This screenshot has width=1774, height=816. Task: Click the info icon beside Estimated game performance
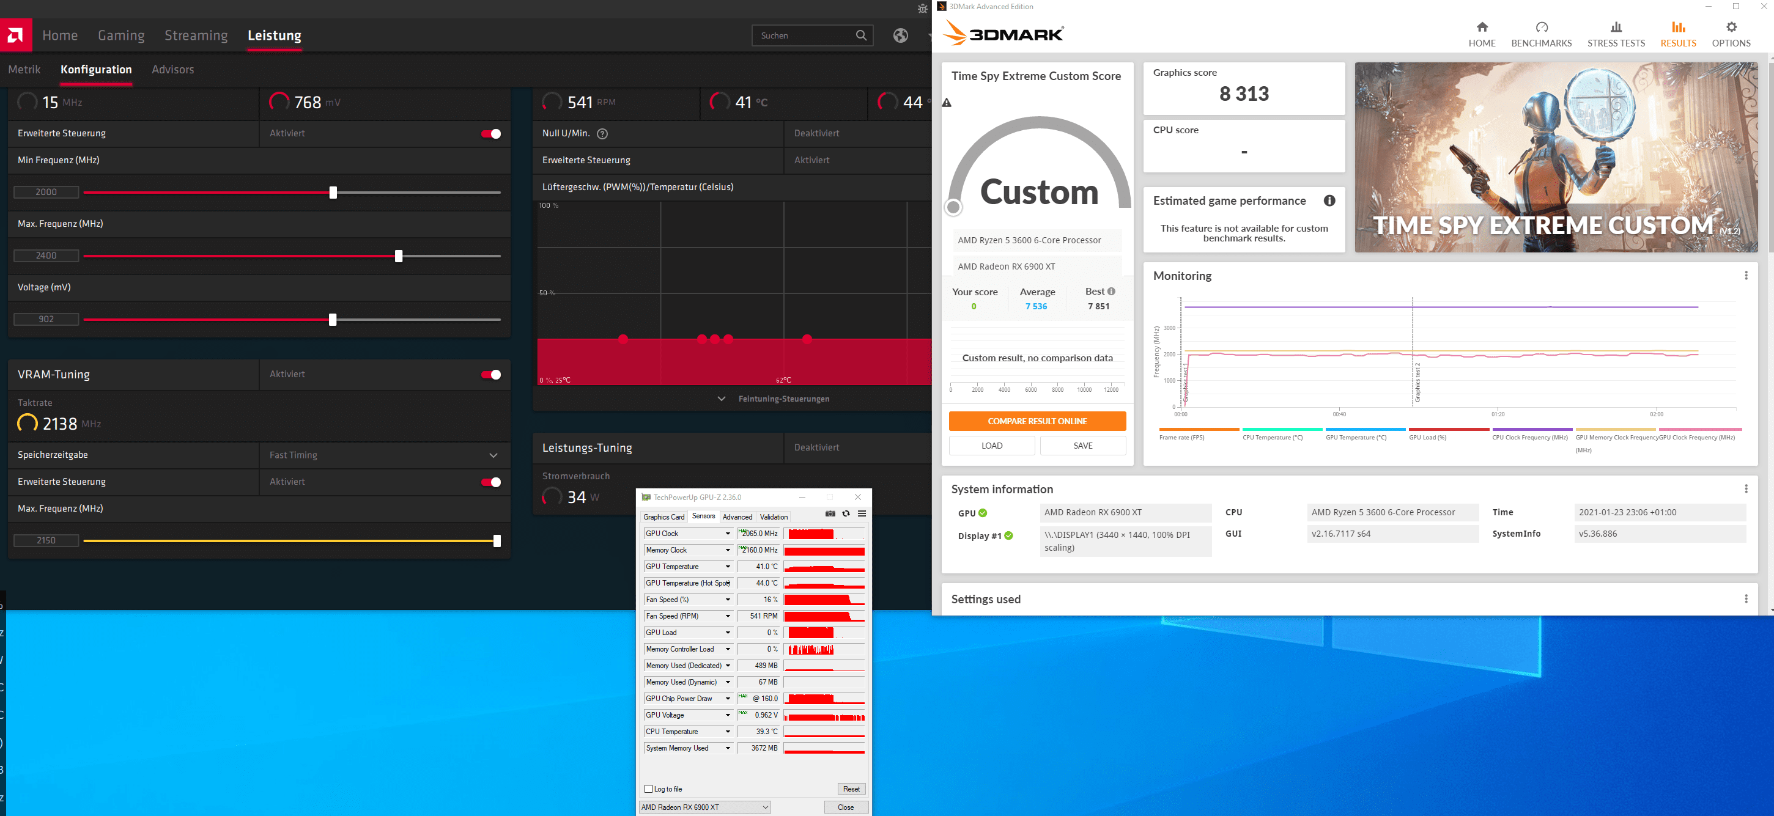[1329, 200]
